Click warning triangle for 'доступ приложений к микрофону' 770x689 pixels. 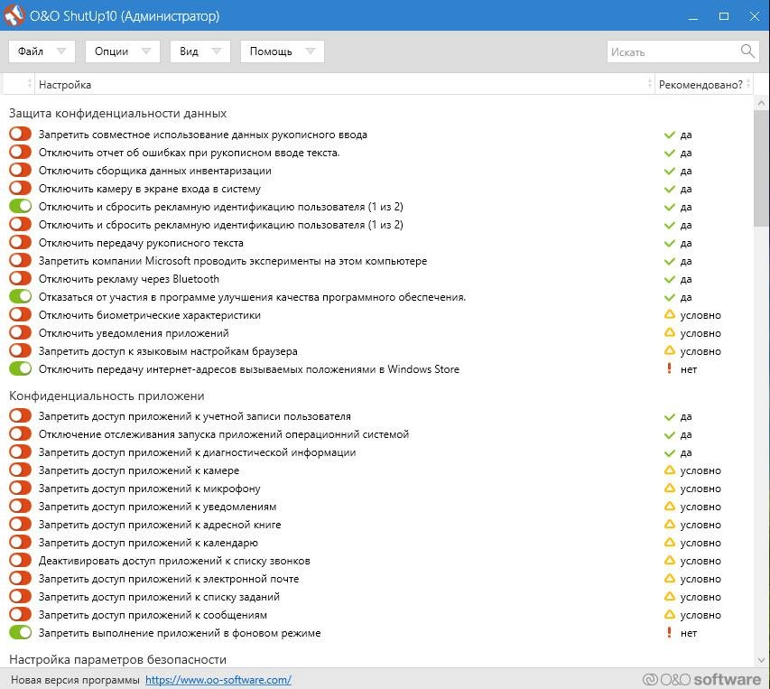point(669,489)
